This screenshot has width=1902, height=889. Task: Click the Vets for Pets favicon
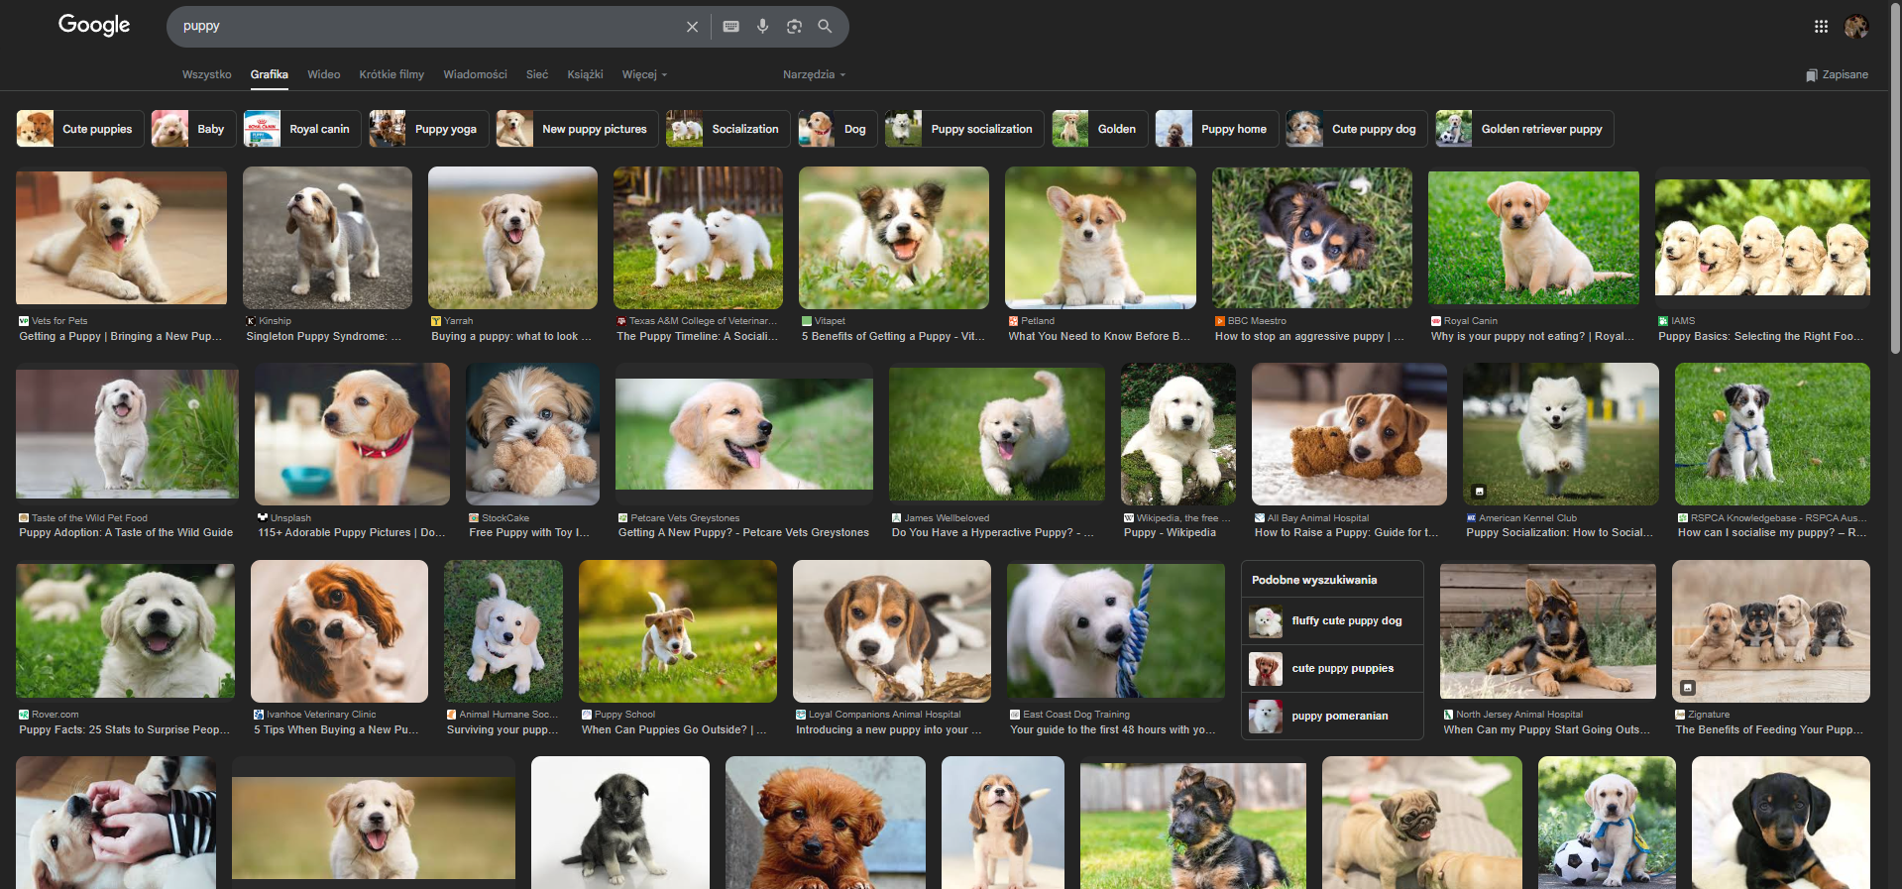[x=24, y=321]
